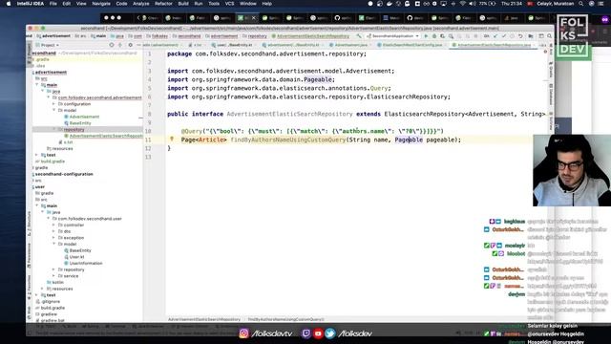Screen dimensions: 611x344
Task: Click the Build hammer icon
Action: pos(359,36)
